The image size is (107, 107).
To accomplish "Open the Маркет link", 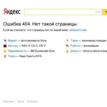I will [x=12, y=41].
